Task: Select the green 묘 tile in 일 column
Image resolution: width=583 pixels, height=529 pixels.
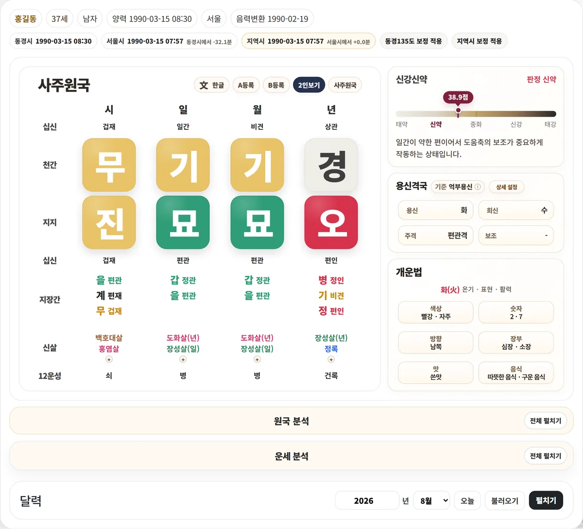Action: (x=183, y=222)
